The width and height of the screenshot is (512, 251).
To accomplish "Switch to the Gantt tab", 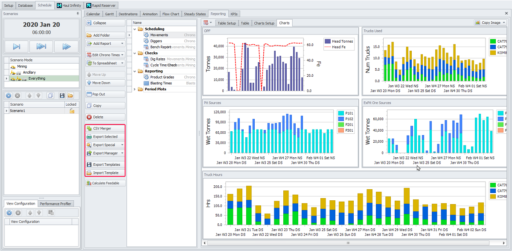I will point(110,14).
